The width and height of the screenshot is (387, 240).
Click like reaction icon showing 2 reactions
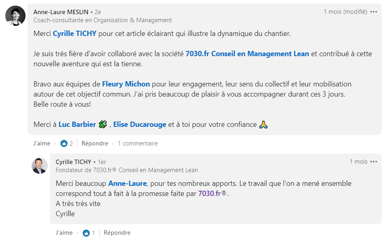click(x=64, y=143)
